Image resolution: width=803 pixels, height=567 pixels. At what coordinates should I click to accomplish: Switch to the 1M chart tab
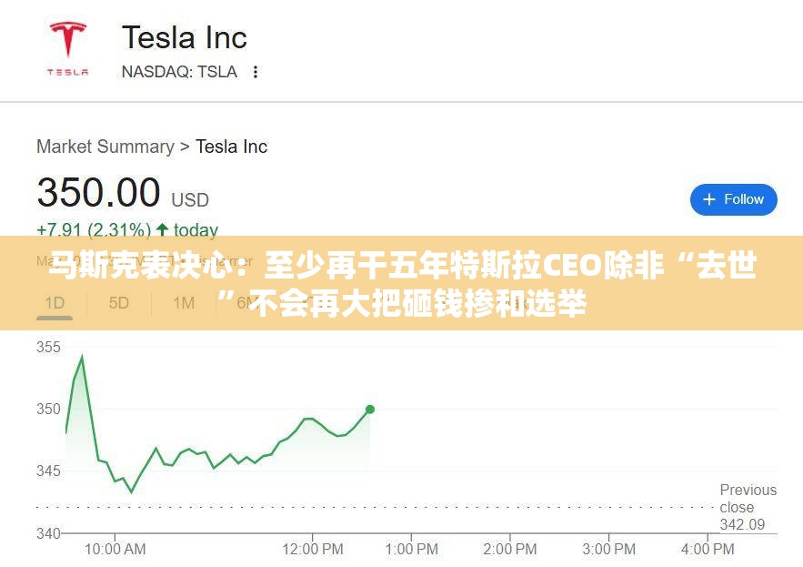tap(184, 303)
